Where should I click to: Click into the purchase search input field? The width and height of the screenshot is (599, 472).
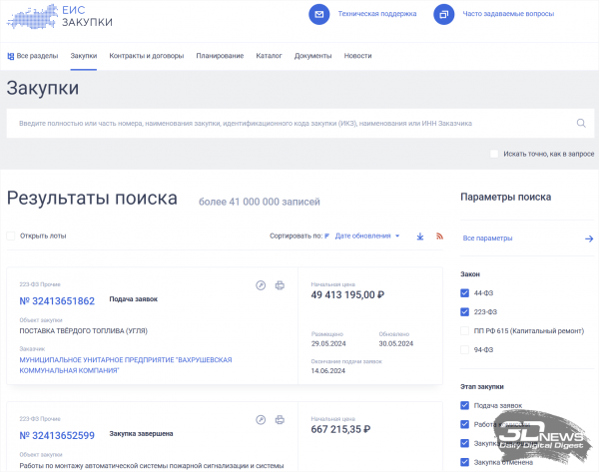(290, 123)
